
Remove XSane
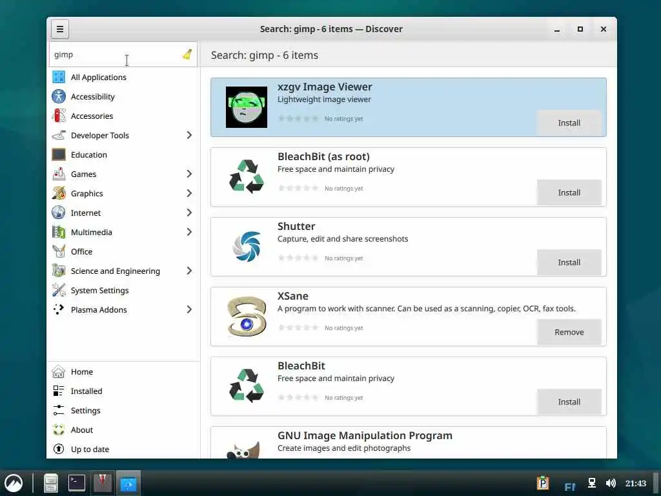pos(569,332)
